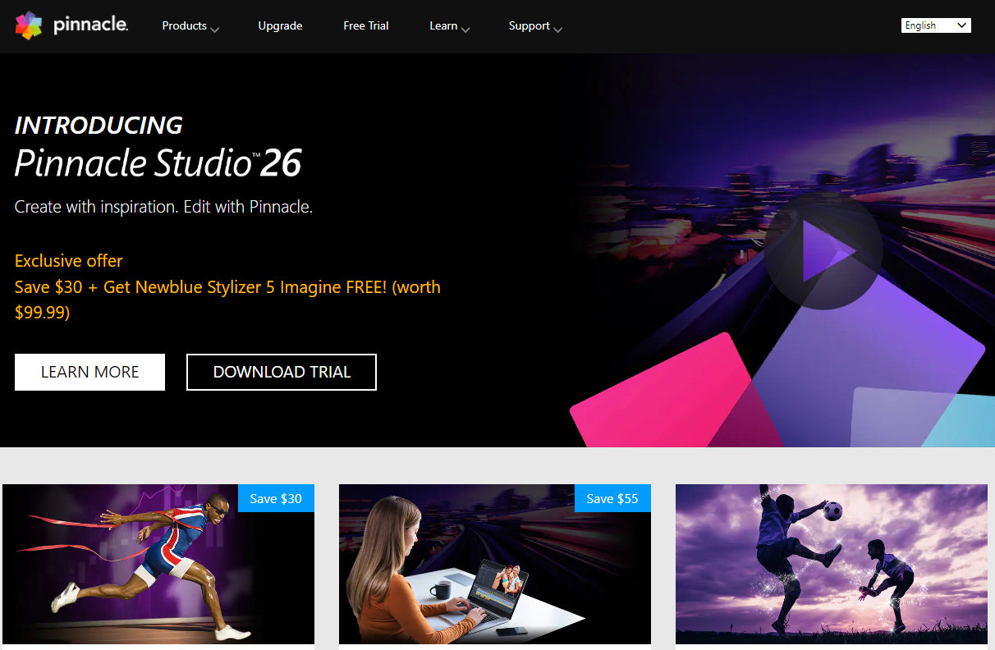Click the Save $30 badge
The height and width of the screenshot is (650, 995).
click(x=276, y=498)
